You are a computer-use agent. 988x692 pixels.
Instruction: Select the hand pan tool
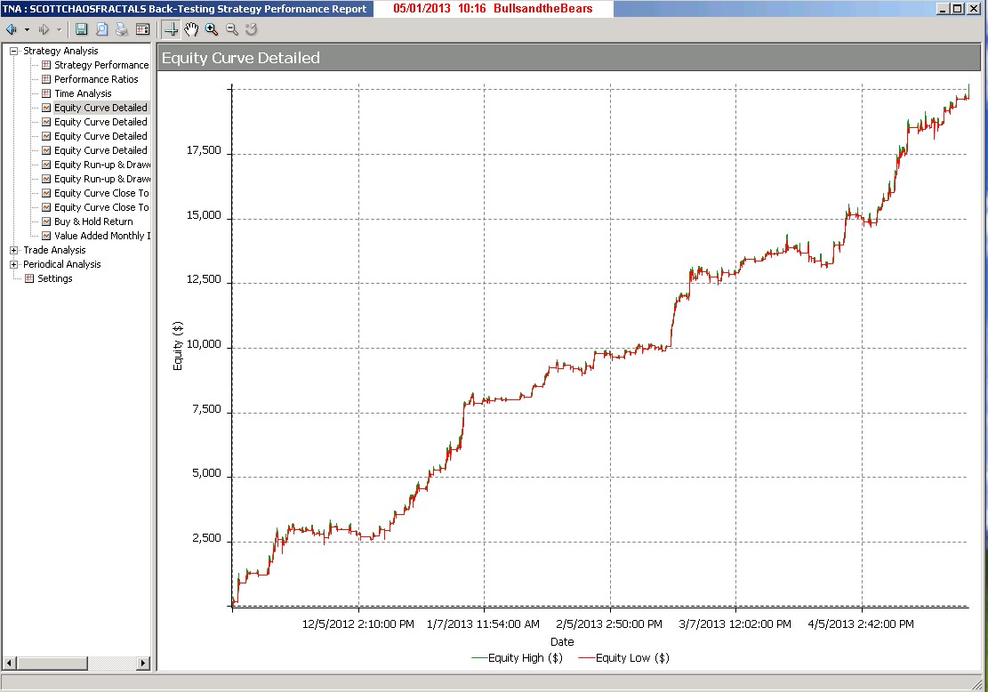[191, 29]
